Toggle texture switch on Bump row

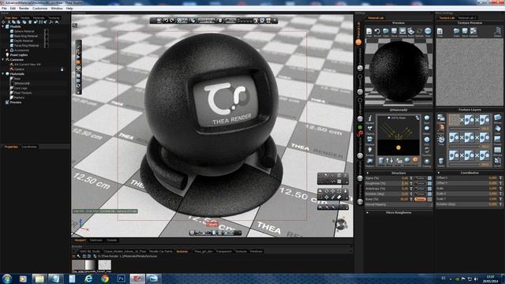click(429, 200)
